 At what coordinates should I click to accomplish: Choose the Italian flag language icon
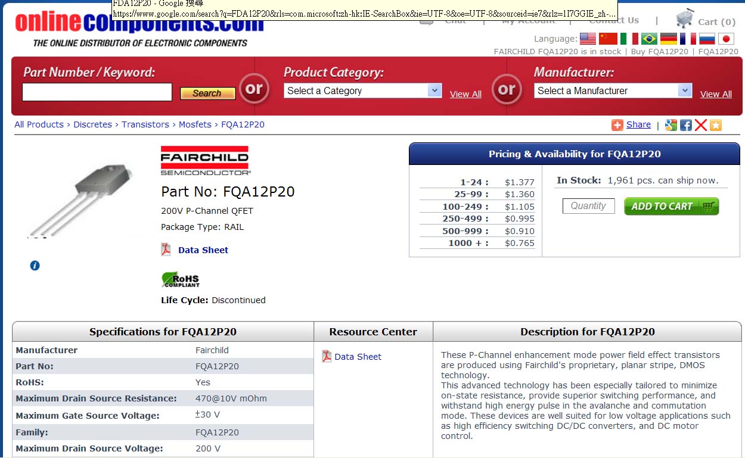629,39
